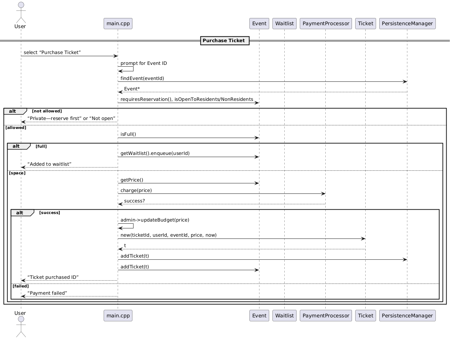Select the bottom PersistenceManager participant box
Image resolution: width=452 pixels, height=339 pixels.
click(407, 316)
